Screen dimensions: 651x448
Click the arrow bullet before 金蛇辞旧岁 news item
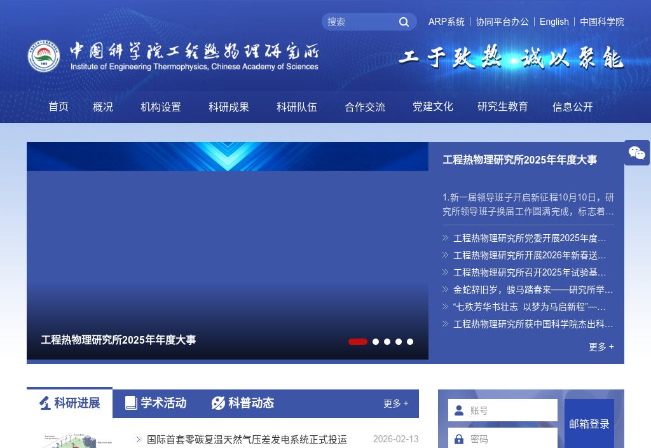[446, 290]
